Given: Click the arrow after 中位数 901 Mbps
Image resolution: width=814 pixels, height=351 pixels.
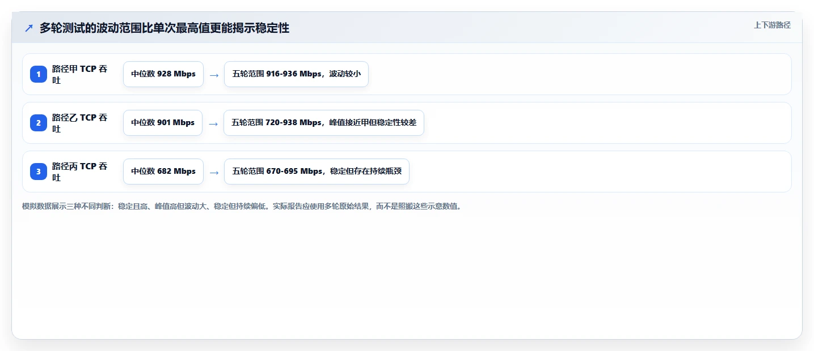Looking at the screenshot, I should tap(213, 123).
